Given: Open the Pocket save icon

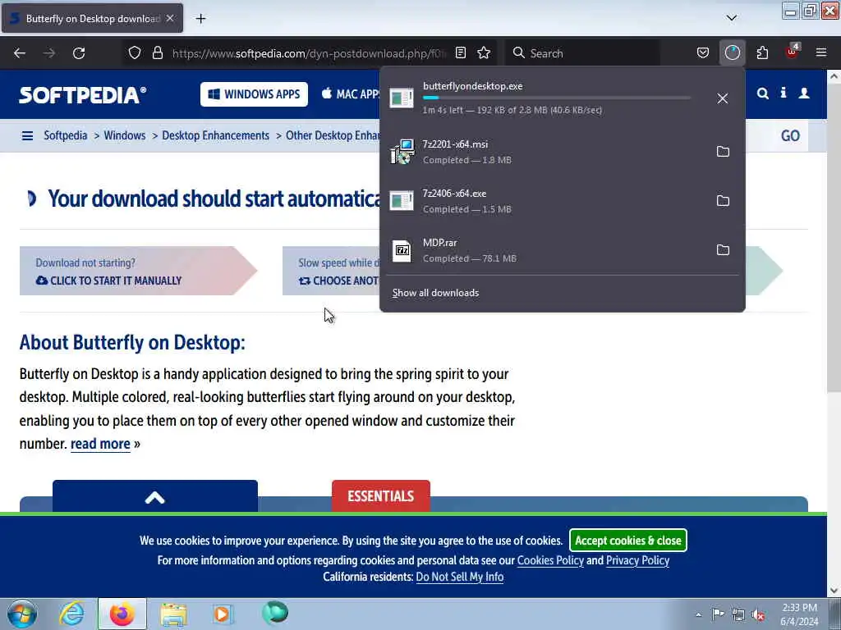Looking at the screenshot, I should coord(703,53).
